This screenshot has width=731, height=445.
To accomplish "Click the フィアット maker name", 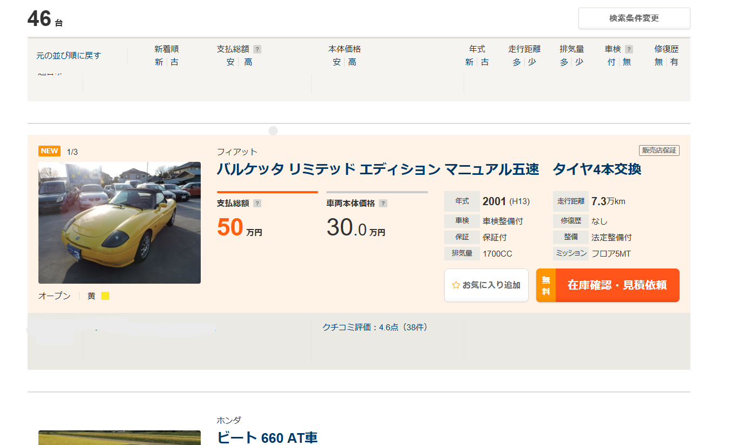I will point(237,152).
